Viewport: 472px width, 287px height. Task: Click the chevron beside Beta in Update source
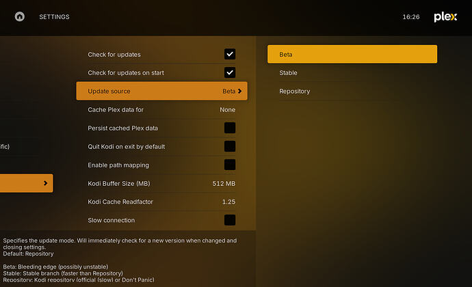[239, 91]
